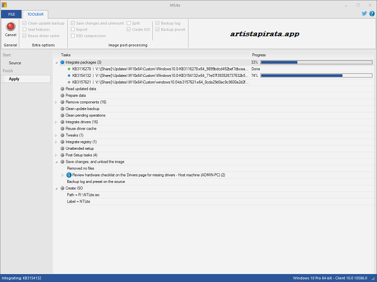Click the Progress column header
Viewport: 377px width, 282px height.
click(x=259, y=55)
